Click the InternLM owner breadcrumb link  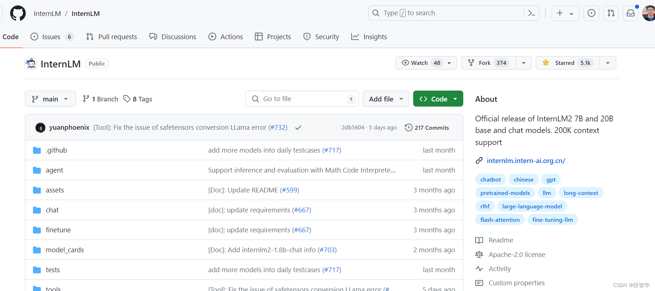(x=47, y=13)
